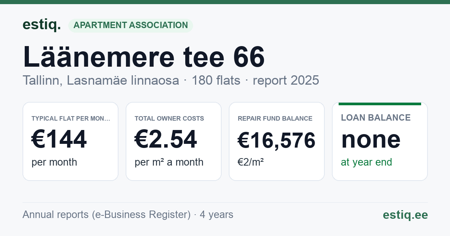Click the Läänemere tee 66 heading

pos(144,57)
